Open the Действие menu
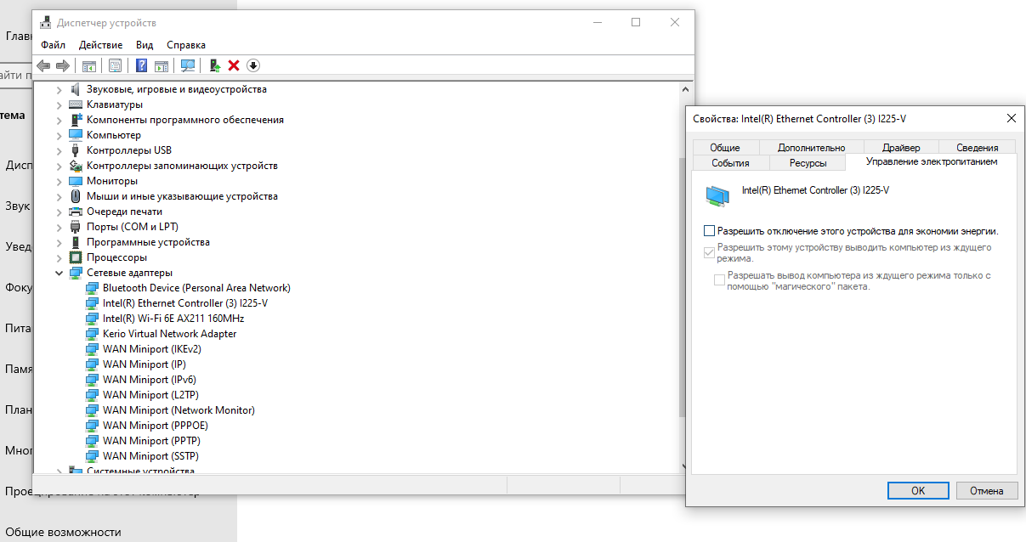 (x=100, y=45)
